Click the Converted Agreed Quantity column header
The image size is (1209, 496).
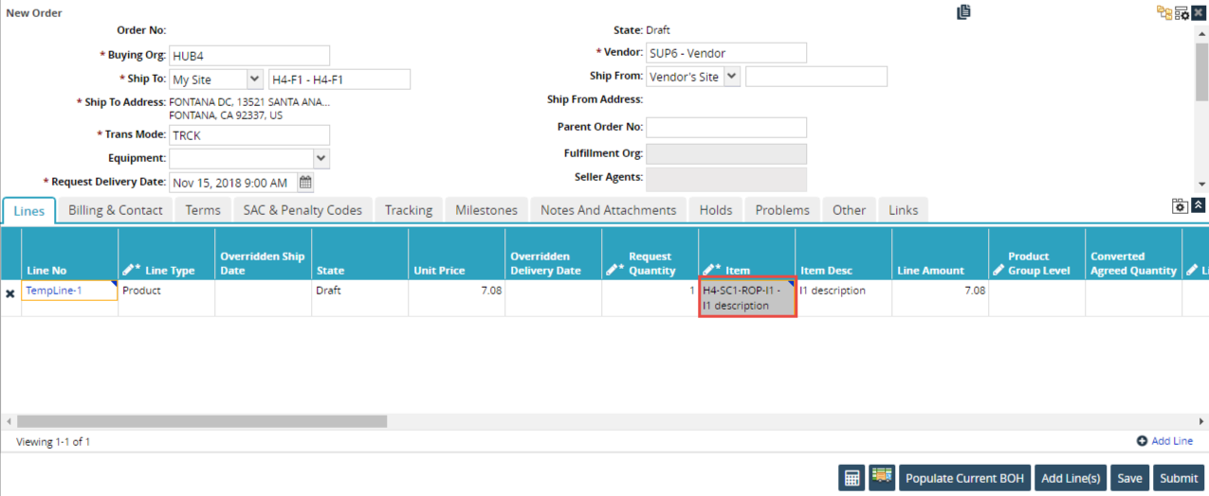[x=1134, y=254]
